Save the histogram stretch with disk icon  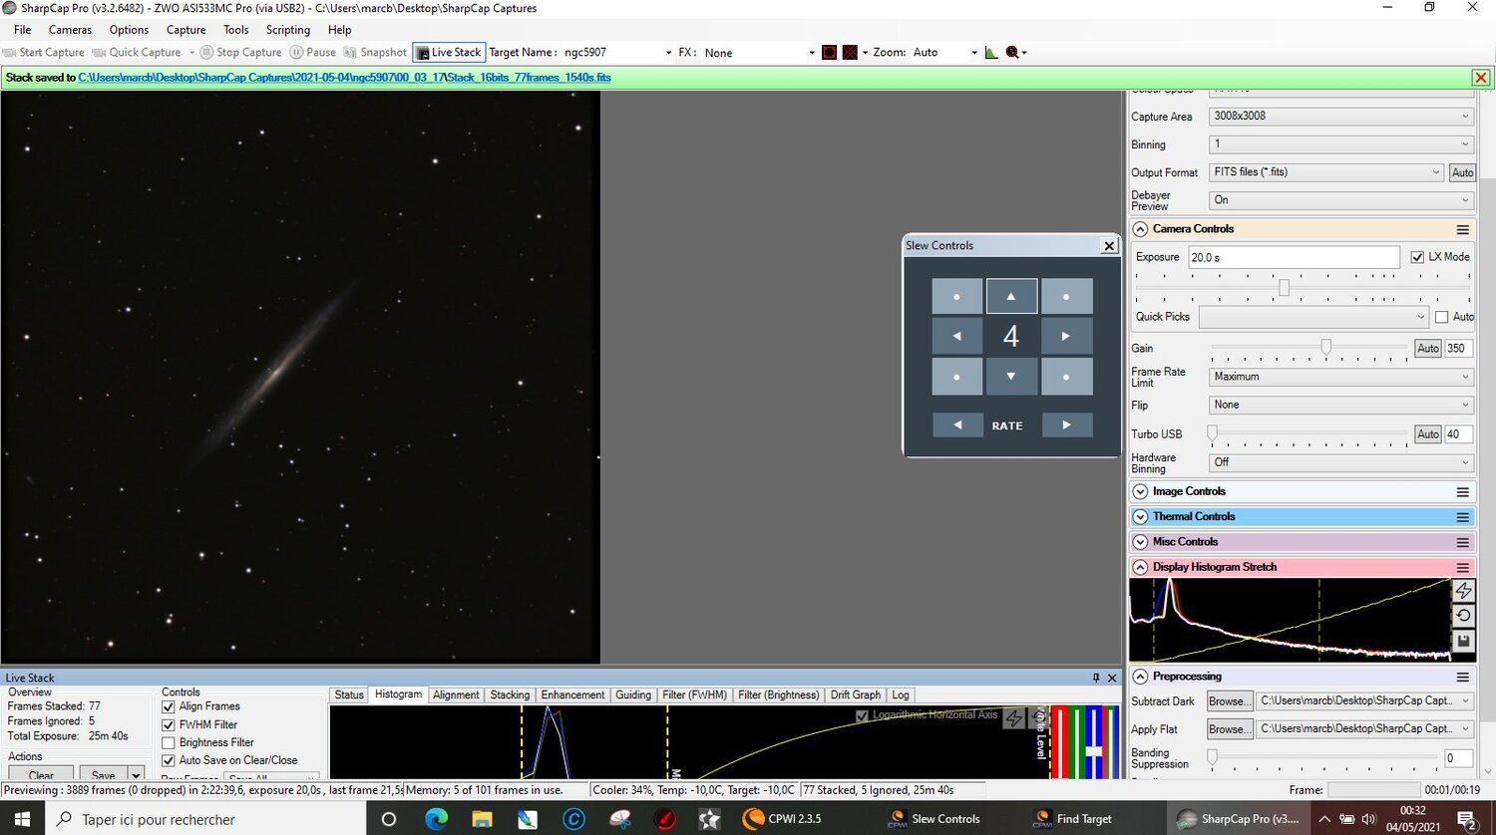pyautogui.click(x=1463, y=642)
